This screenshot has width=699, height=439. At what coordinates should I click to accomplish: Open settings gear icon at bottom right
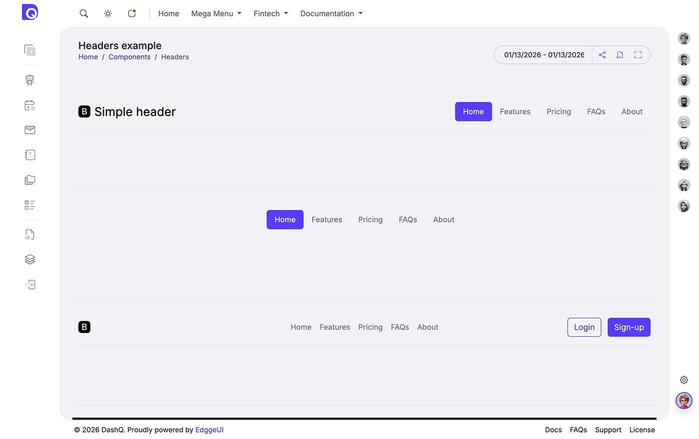click(684, 380)
